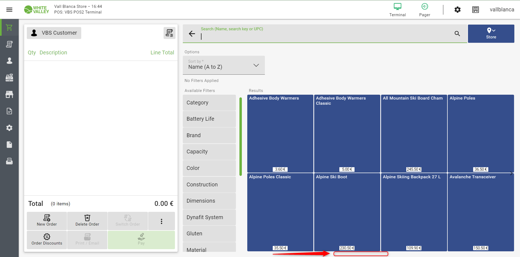The height and width of the screenshot is (257, 520).
Task: Click the White Valley logo
Action: [36, 9]
